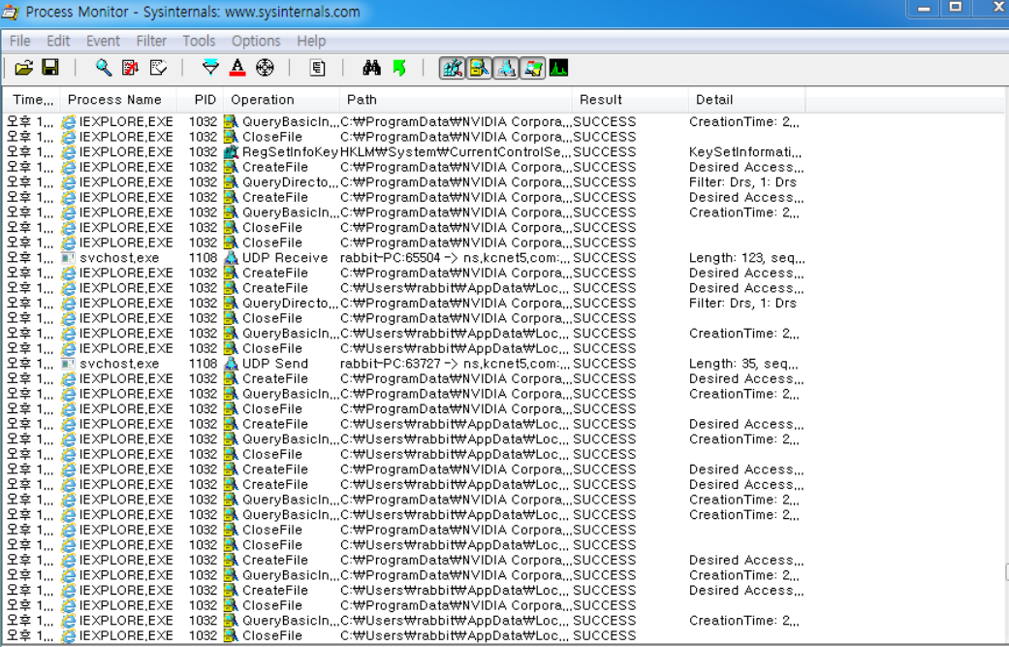This screenshot has width=1009, height=647.
Task: Select the UDP Send operation
Action: coord(275,363)
